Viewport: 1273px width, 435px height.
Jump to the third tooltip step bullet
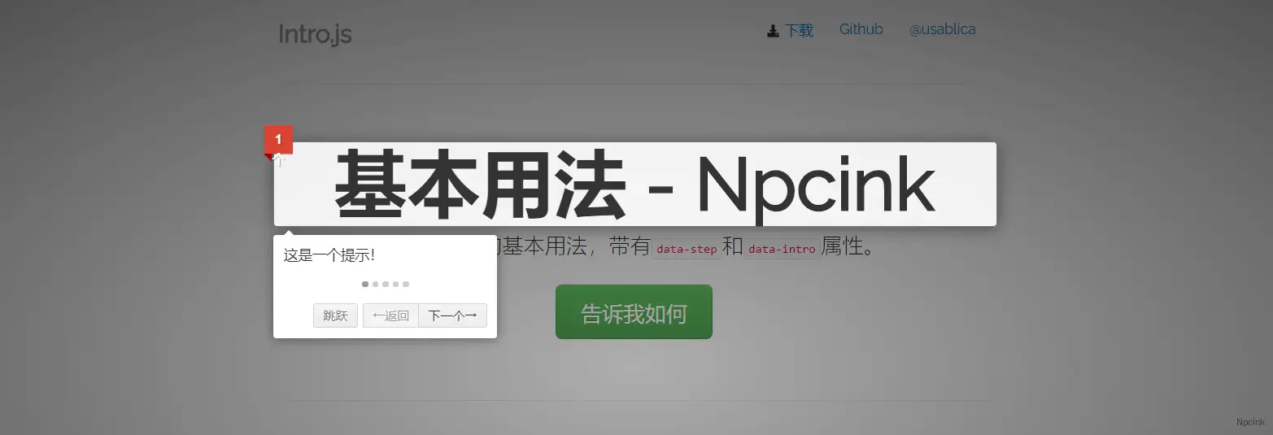[x=386, y=284]
